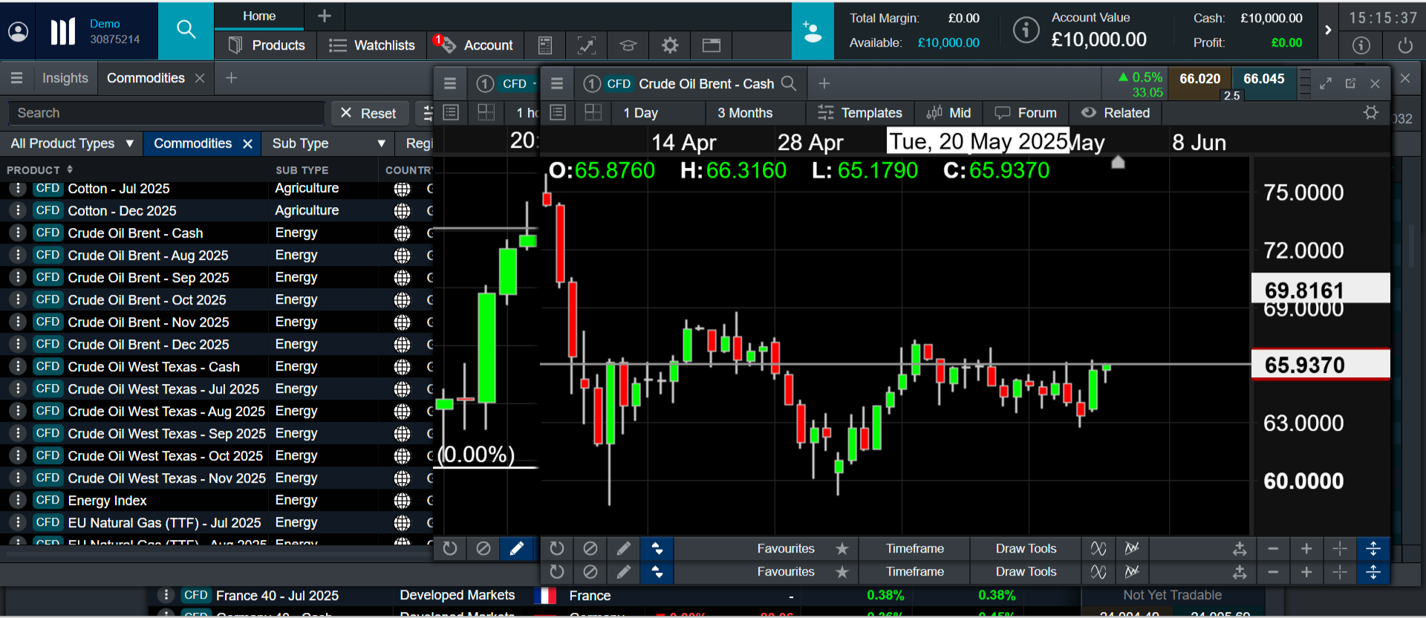The width and height of the screenshot is (1426, 618).
Task: Click in the product Search field
Action: pos(166,113)
